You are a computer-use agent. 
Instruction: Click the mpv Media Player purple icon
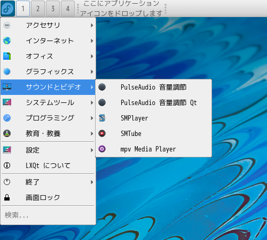pyautogui.click(x=102, y=149)
